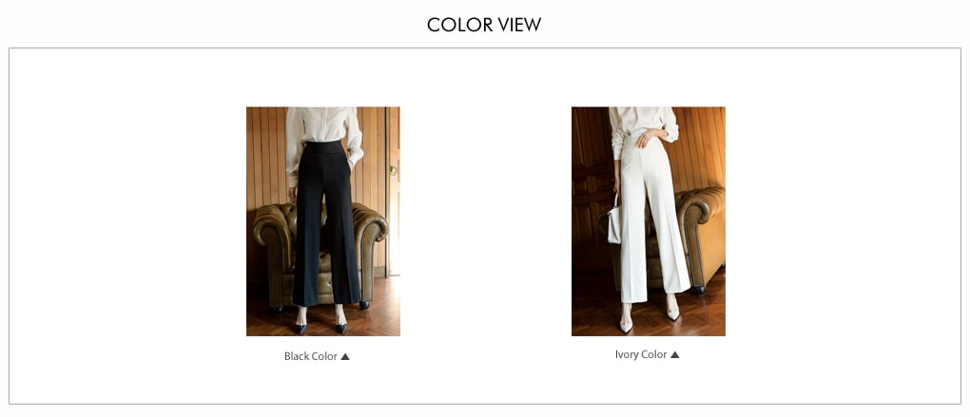Click the triangle icon beside Ivory Color

click(675, 354)
